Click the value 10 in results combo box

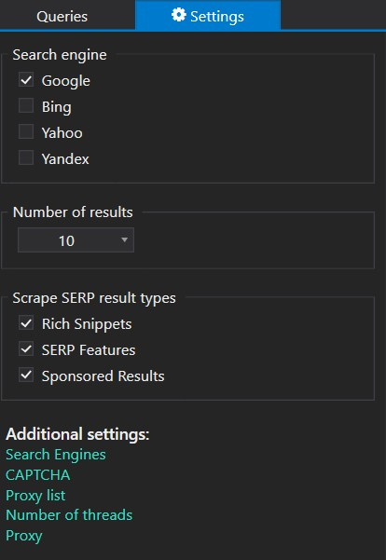tap(66, 240)
